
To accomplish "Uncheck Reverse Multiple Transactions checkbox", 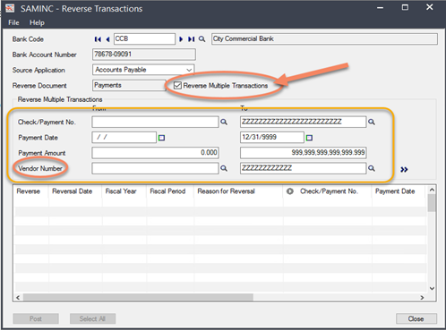I will click(177, 86).
